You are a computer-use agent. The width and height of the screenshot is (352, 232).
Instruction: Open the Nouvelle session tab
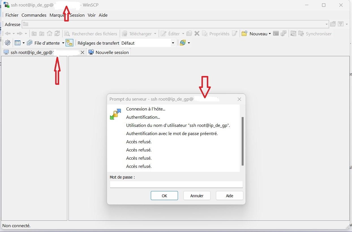click(109, 52)
